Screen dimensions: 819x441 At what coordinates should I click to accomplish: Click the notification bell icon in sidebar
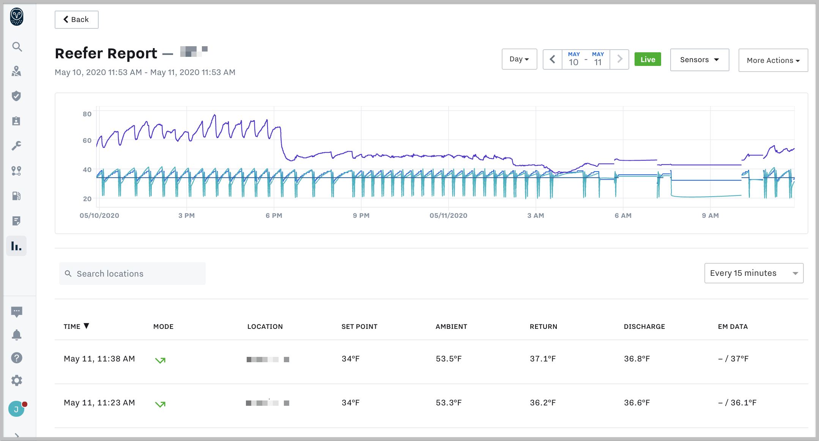click(x=16, y=335)
